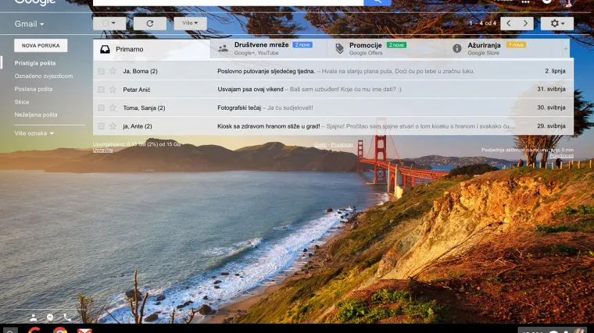Open the Skice drafts folder

click(x=22, y=102)
